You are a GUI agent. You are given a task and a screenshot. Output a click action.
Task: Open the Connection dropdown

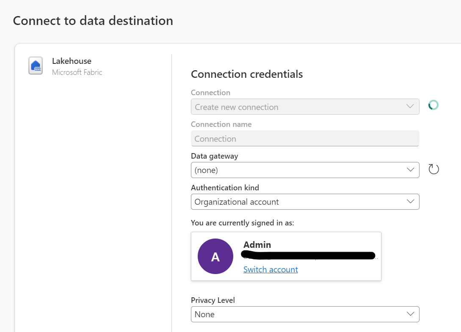click(305, 107)
